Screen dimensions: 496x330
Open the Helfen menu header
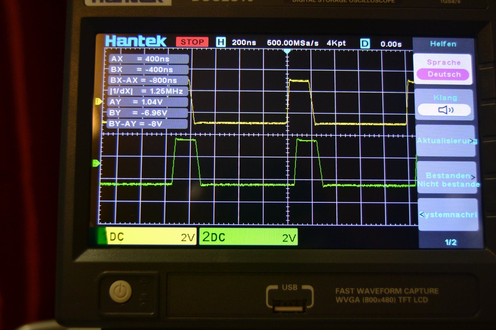(x=443, y=44)
